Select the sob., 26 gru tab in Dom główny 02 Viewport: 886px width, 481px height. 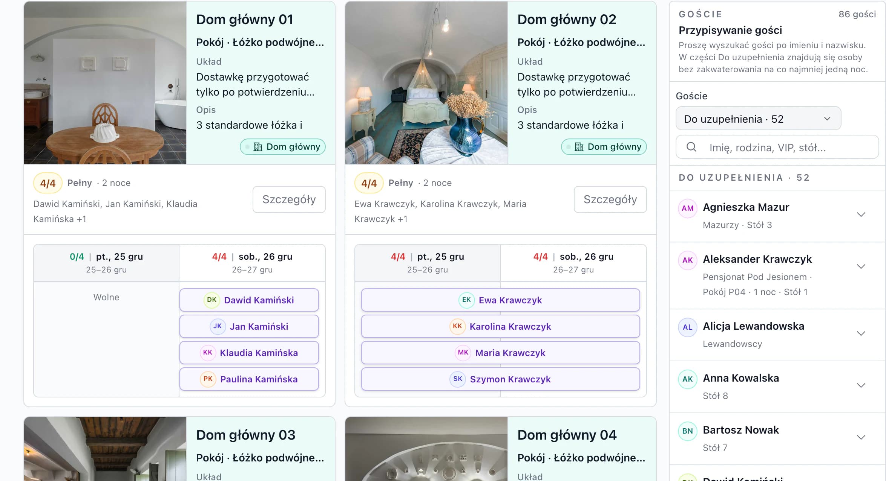573,263
